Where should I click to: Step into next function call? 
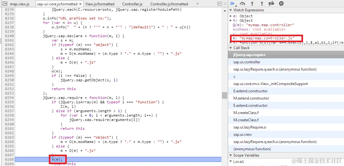coord(252,3)
